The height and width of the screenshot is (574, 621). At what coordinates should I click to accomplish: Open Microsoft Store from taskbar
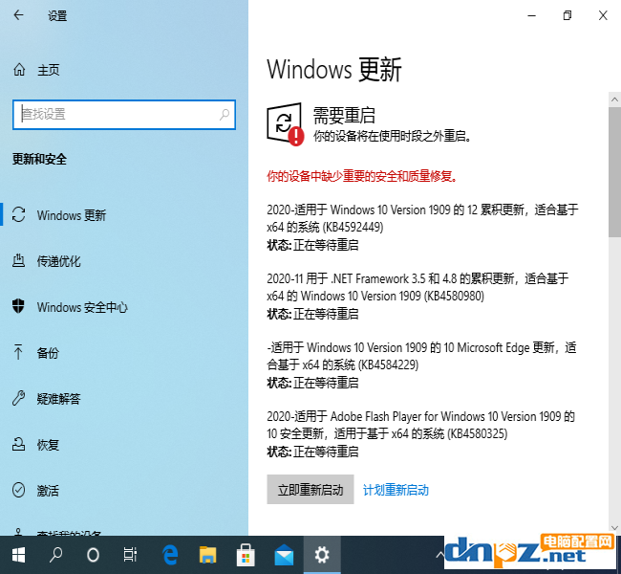(246, 555)
